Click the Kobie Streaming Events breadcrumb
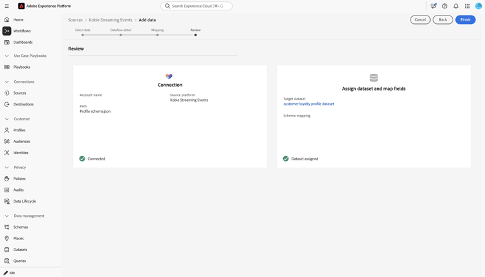485x277 pixels. (x=111, y=20)
